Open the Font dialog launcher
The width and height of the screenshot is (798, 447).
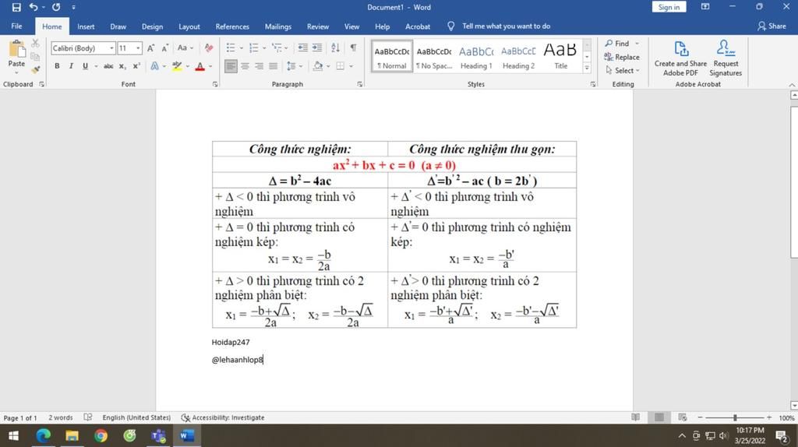215,84
